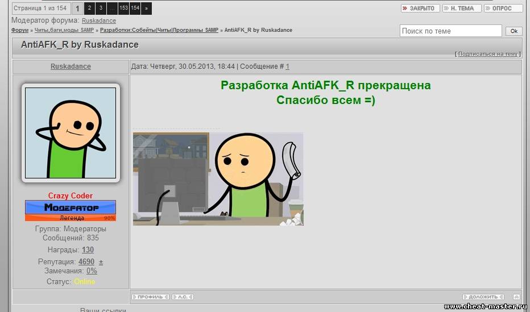Click the next page » arrow
The width and height of the screenshot is (530, 312).
click(146, 9)
